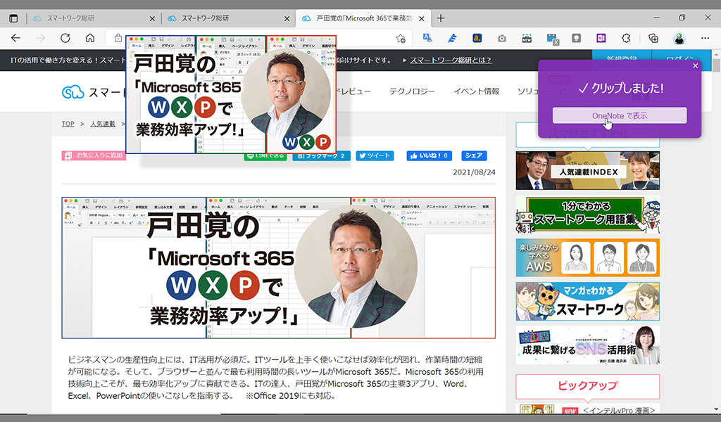Go to TOP breadcrumb link
This screenshot has width=721, height=422.
68,124
